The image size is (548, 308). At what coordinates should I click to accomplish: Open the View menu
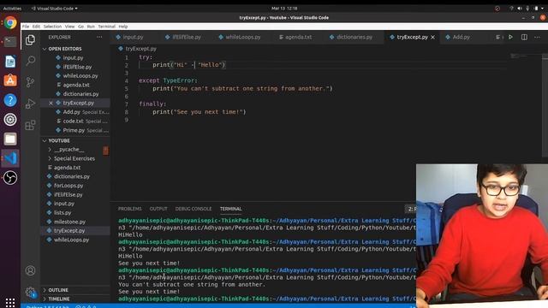pyautogui.click(x=69, y=27)
